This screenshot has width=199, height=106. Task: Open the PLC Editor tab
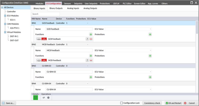[x=127, y=4]
